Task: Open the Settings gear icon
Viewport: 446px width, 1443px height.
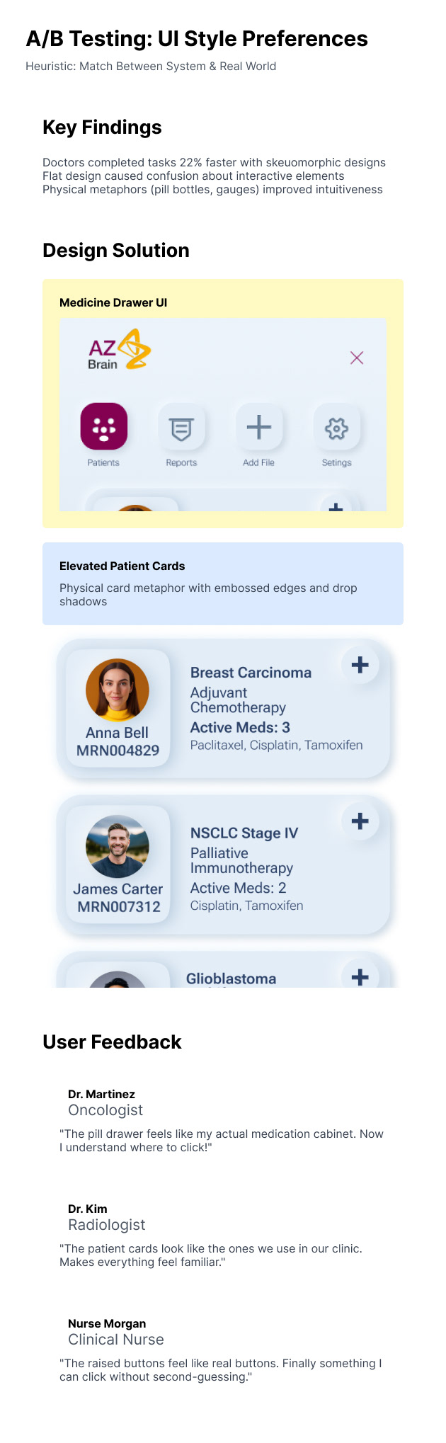Action: pos(336,428)
